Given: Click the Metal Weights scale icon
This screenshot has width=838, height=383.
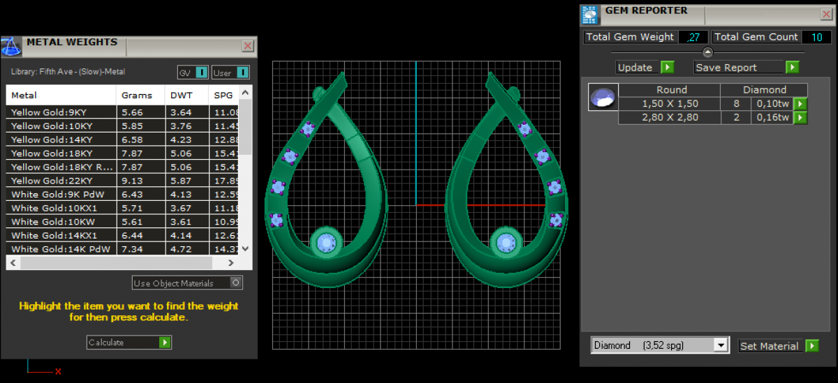Looking at the screenshot, I should pyautogui.click(x=11, y=47).
